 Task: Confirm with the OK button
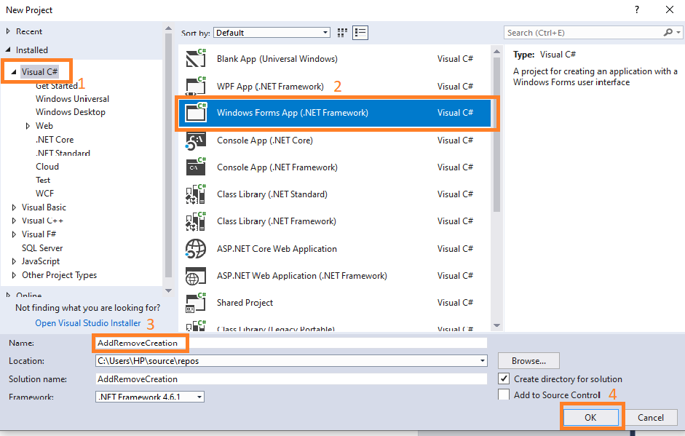(x=590, y=417)
